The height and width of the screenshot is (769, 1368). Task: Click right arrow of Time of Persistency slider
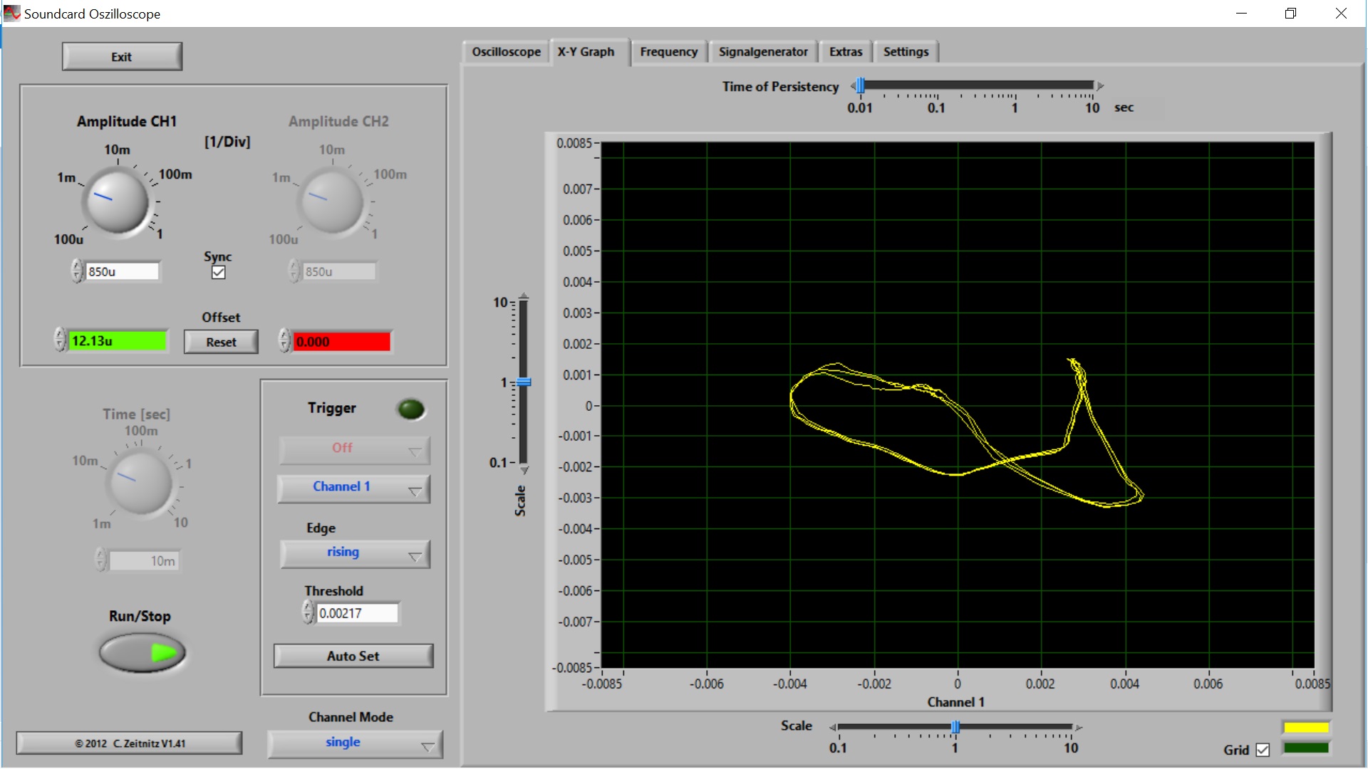[x=1100, y=86]
